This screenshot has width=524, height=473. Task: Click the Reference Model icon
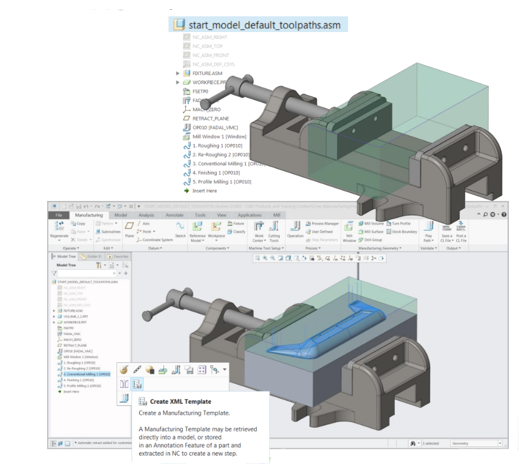197,226
